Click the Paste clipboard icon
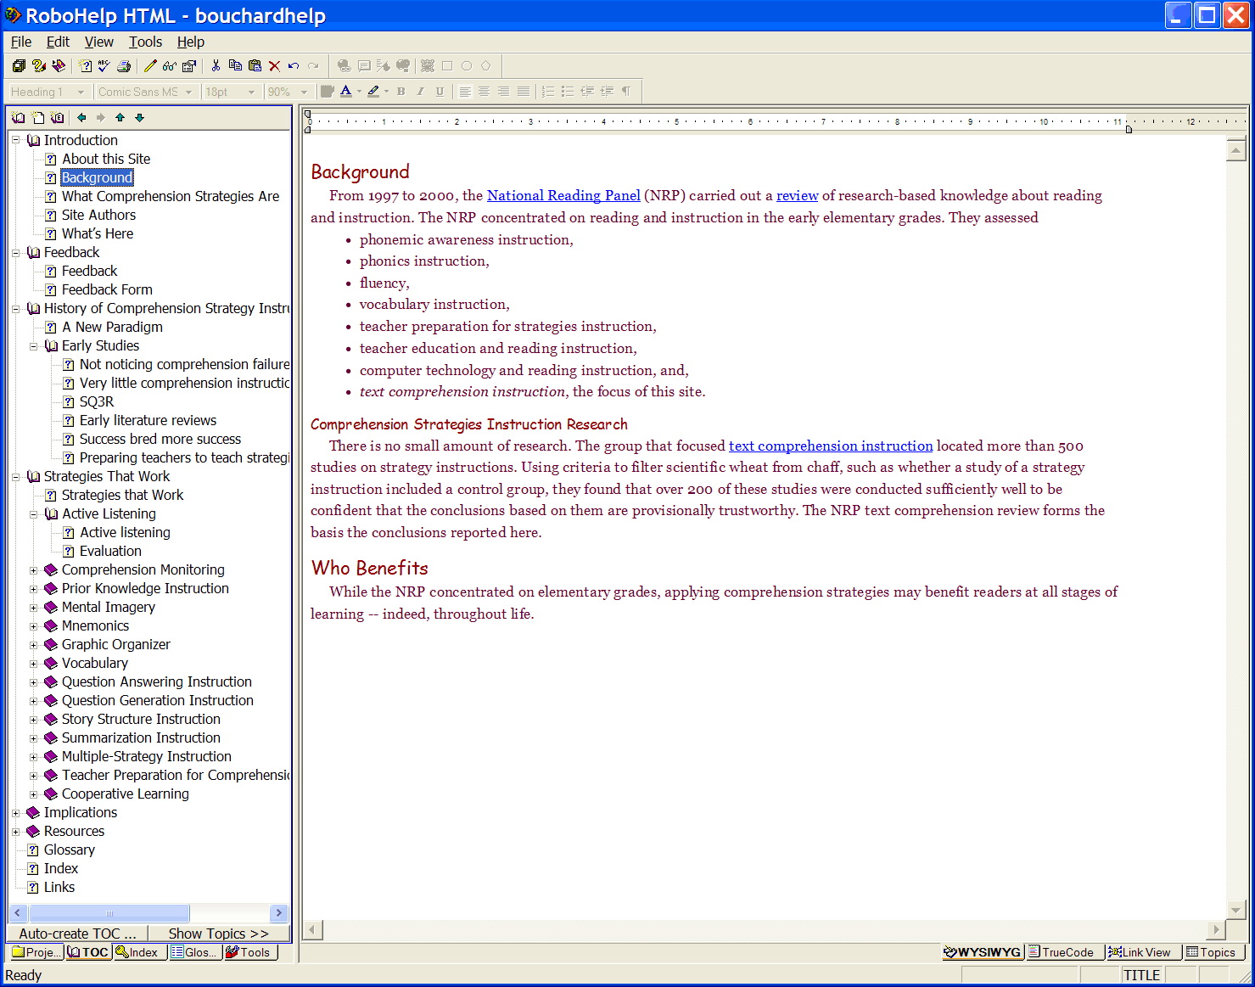Viewport: 1255px width, 987px height. [x=255, y=65]
